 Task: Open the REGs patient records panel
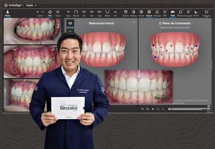coord(8,13)
